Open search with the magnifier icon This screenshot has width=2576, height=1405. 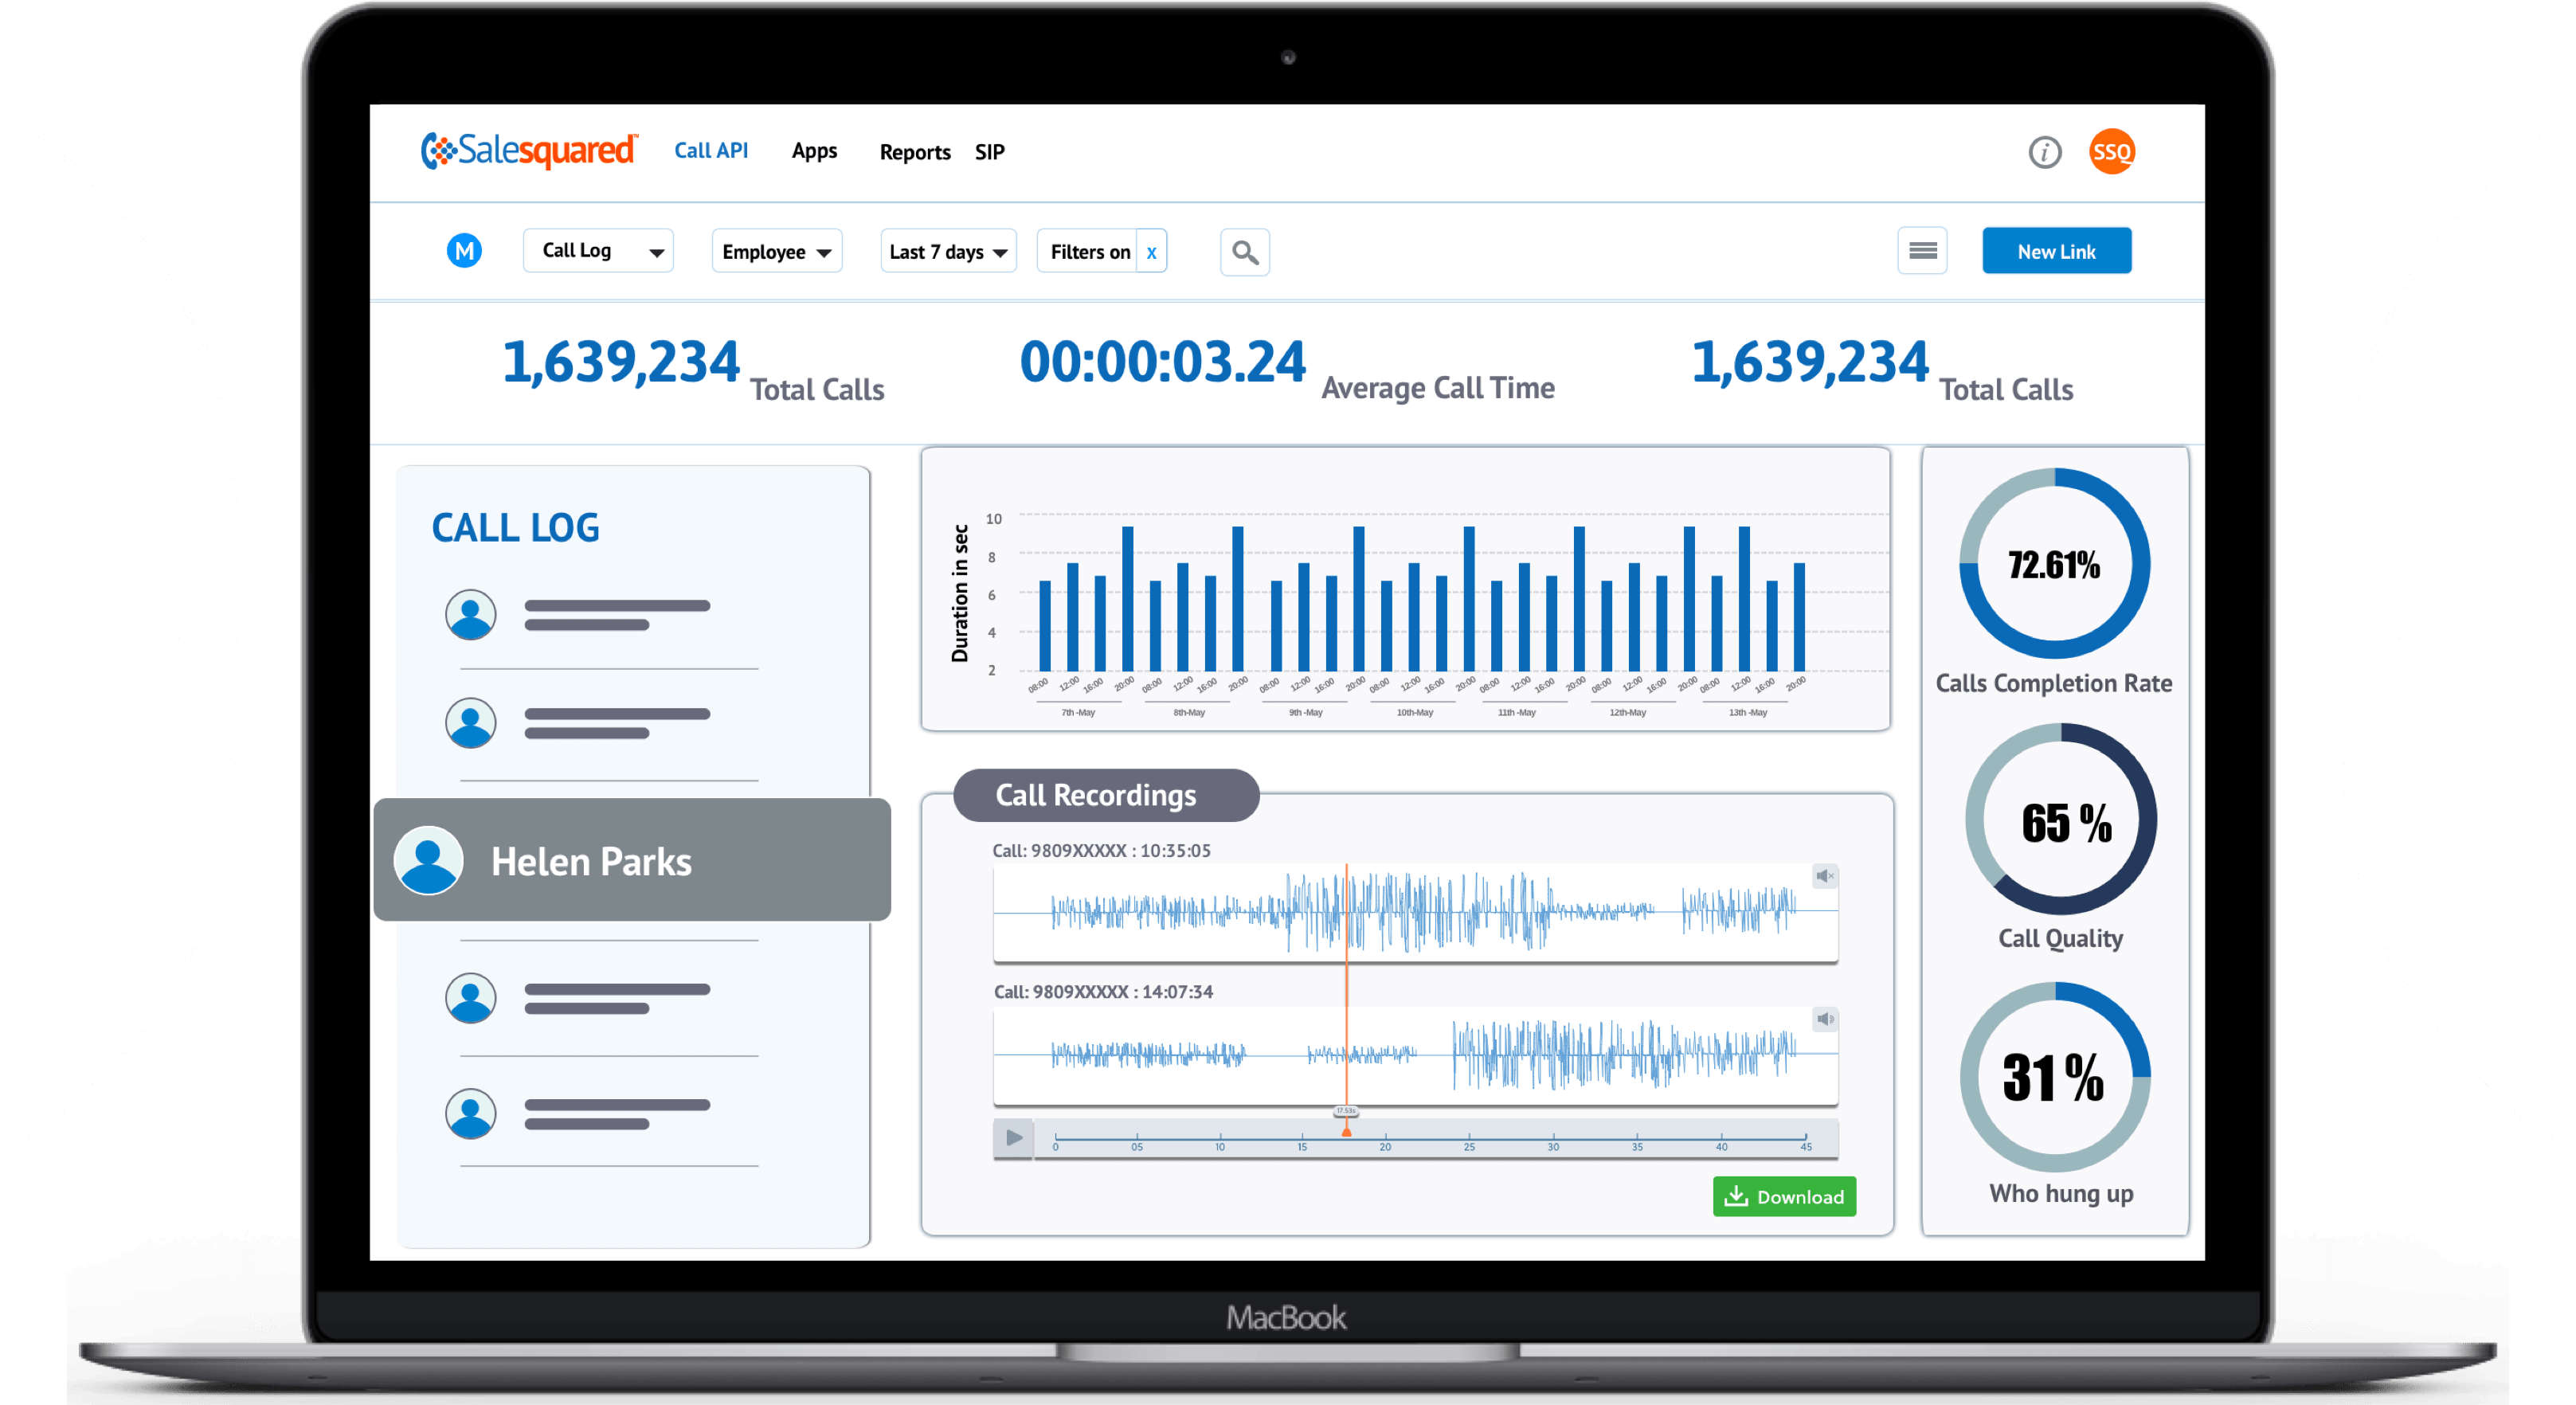pos(1244,252)
